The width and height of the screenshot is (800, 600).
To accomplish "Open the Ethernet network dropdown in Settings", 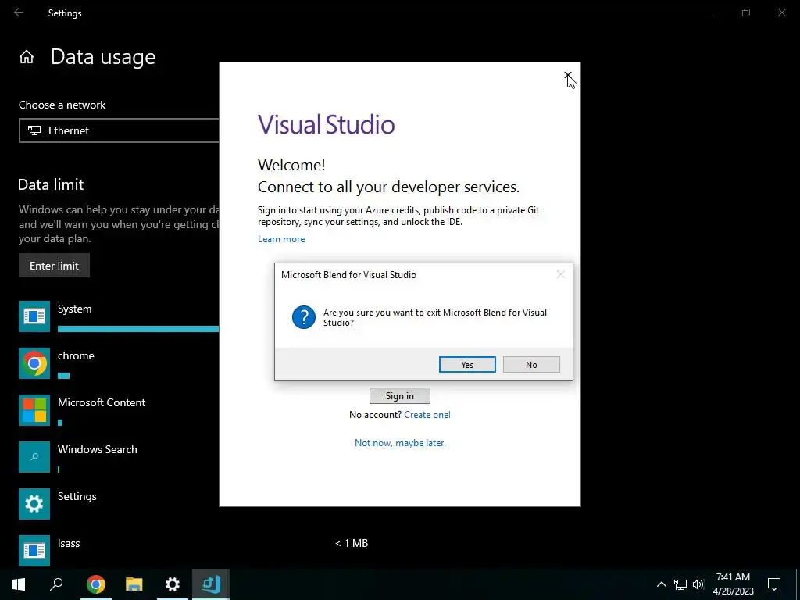I will tap(119, 130).
